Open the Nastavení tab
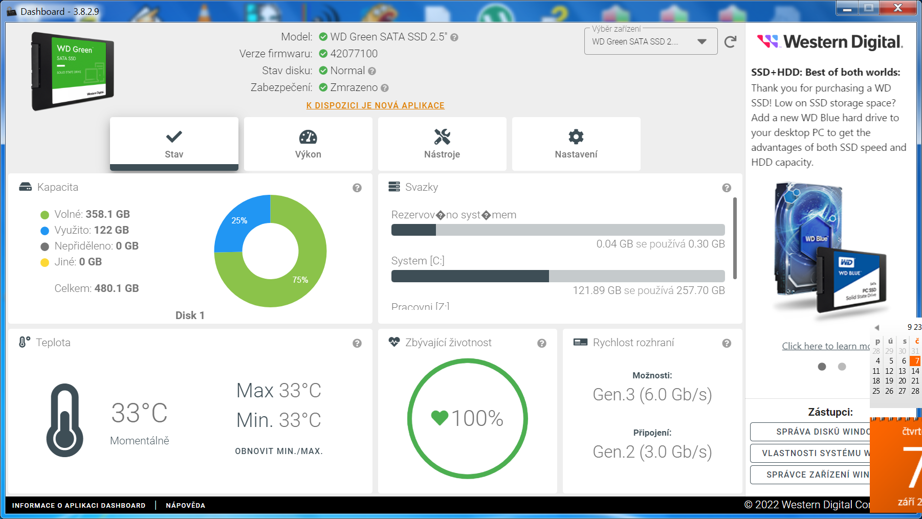Screen dimensions: 922x519 [x=576, y=144]
